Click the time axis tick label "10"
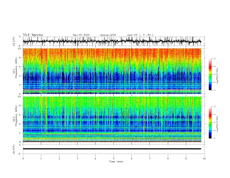Viewport: 230px width, 178px height. coord(204,159)
